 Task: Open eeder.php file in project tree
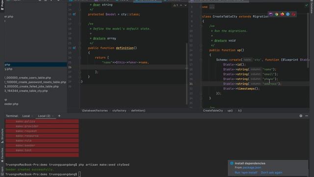point(11,104)
